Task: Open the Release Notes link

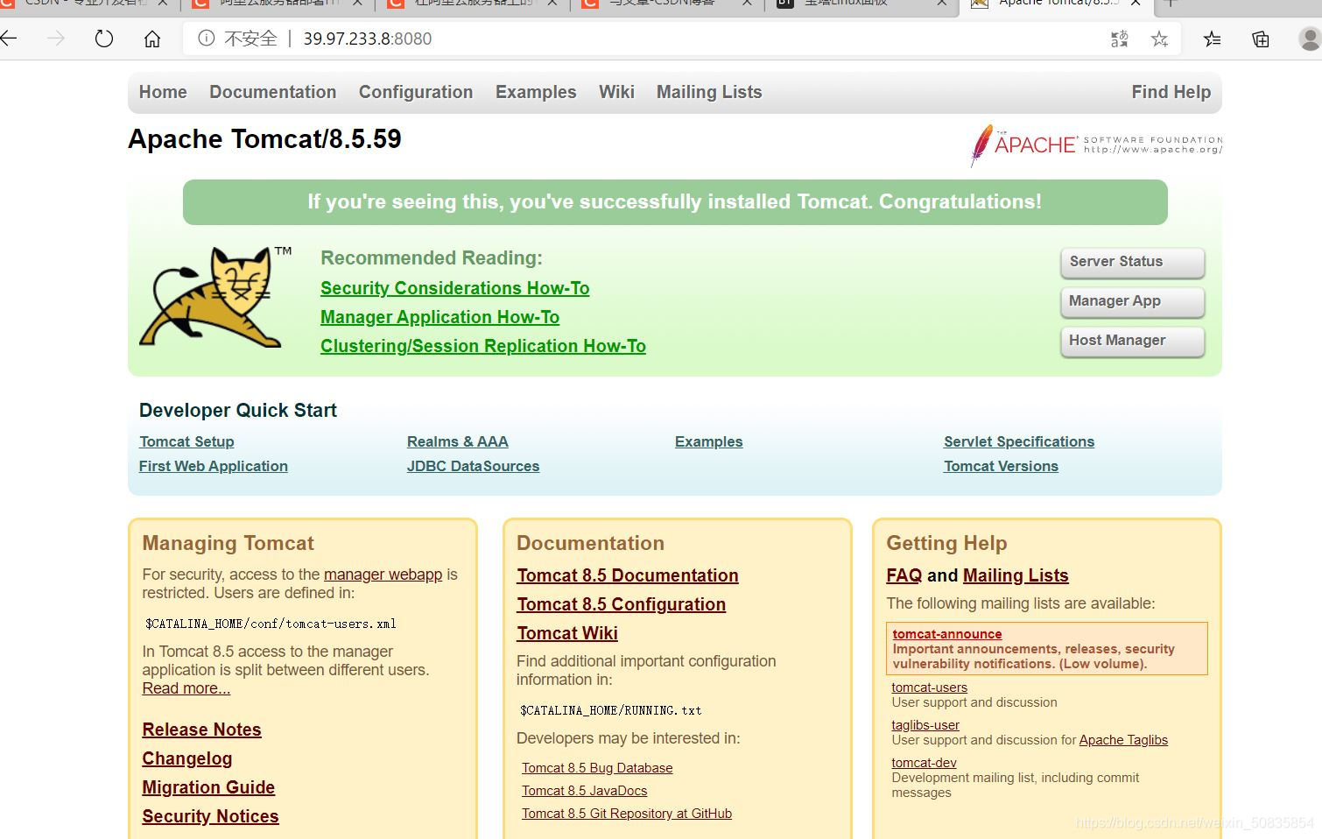Action: tap(202, 730)
